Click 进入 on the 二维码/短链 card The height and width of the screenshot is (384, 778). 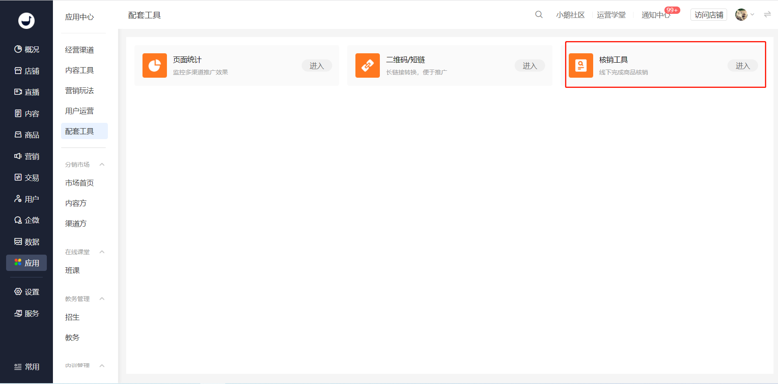pyautogui.click(x=530, y=65)
